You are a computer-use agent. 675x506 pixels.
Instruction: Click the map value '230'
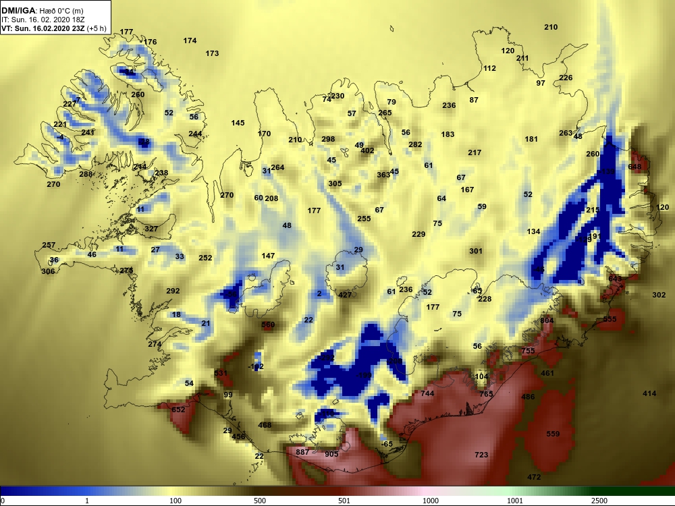click(337, 96)
